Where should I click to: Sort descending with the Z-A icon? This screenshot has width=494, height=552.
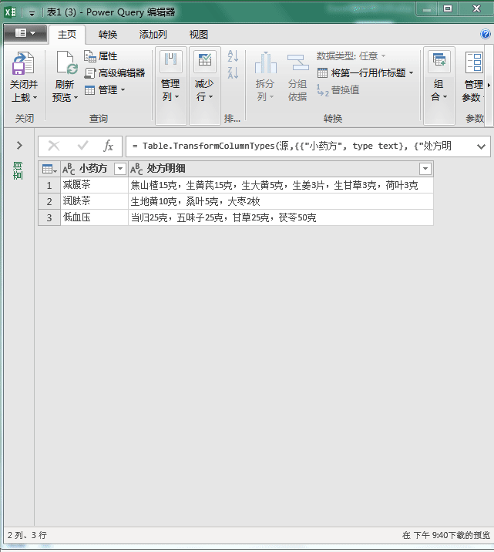[x=233, y=72]
